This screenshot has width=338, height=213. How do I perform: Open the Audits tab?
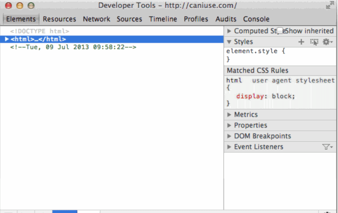pyautogui.click(x=226, y=19)
